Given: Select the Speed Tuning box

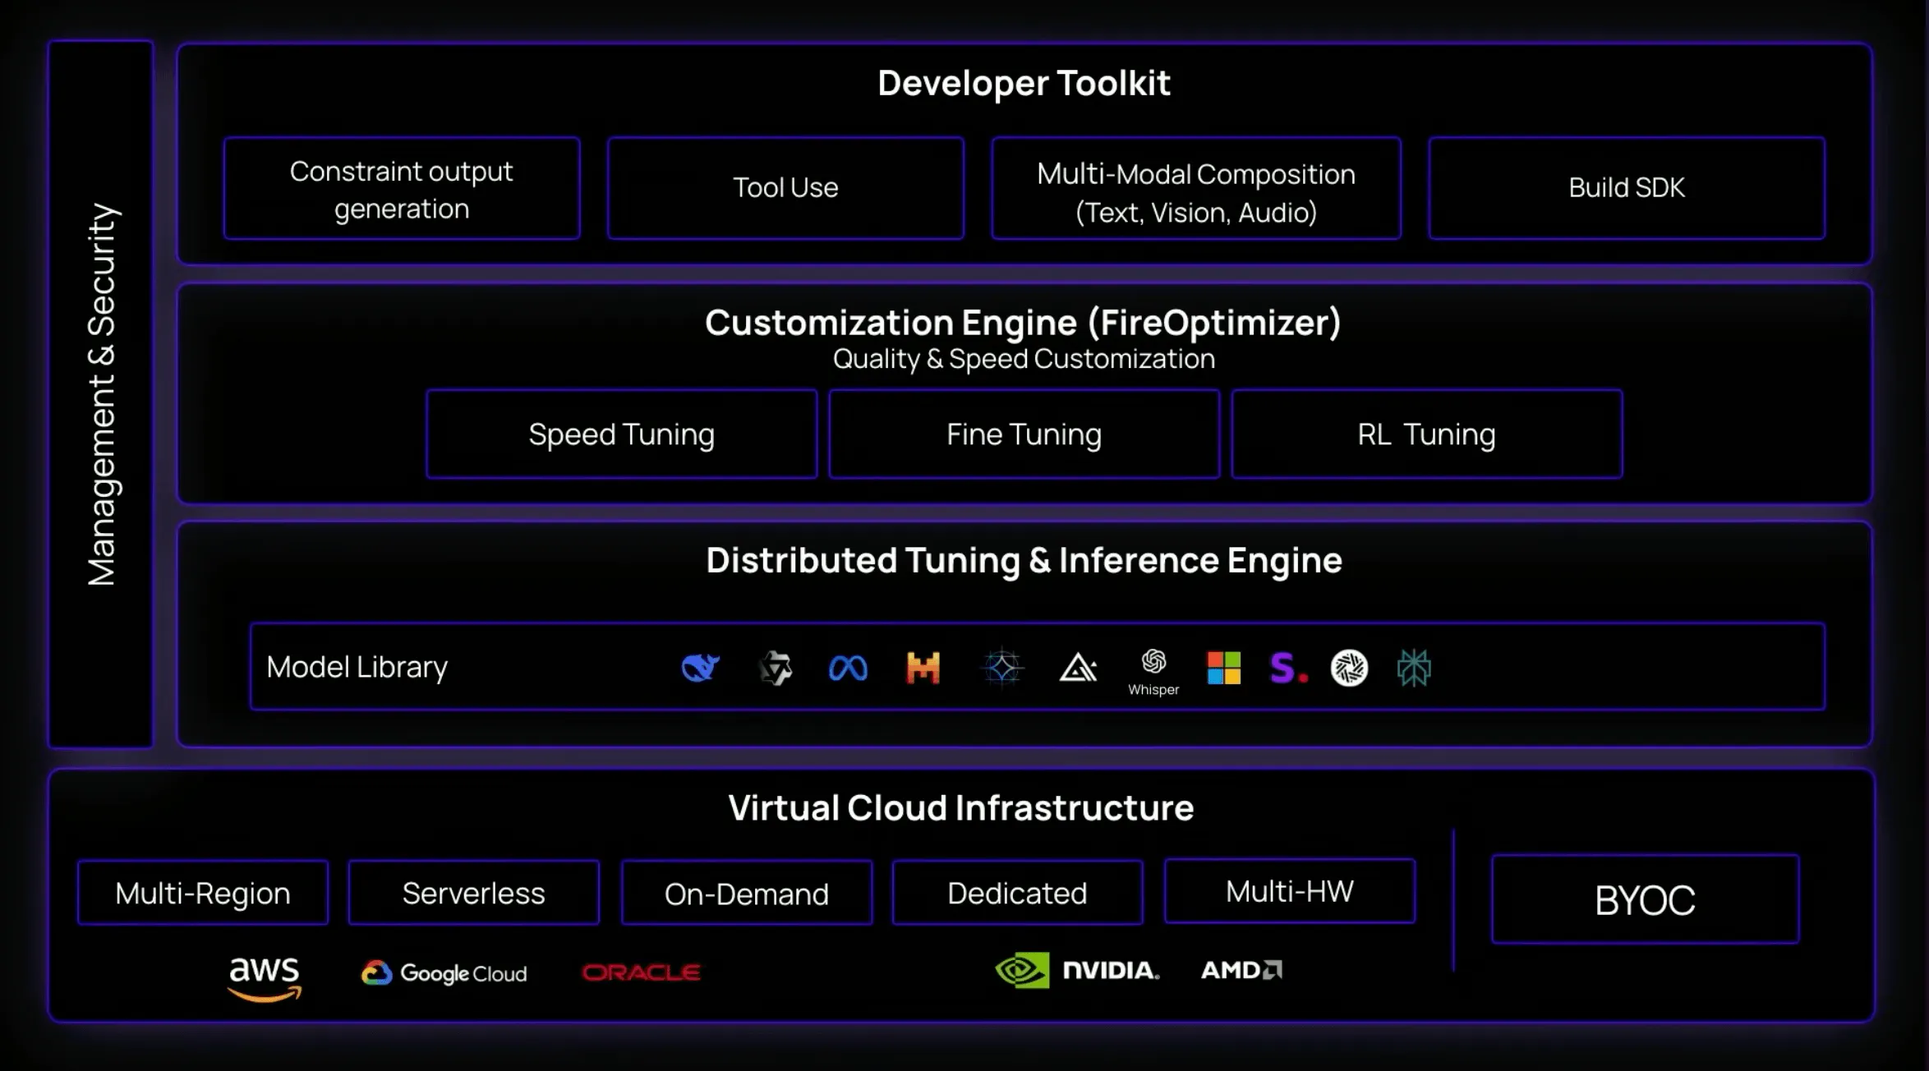Looking at the screenshot, I should tap(622, 434).
